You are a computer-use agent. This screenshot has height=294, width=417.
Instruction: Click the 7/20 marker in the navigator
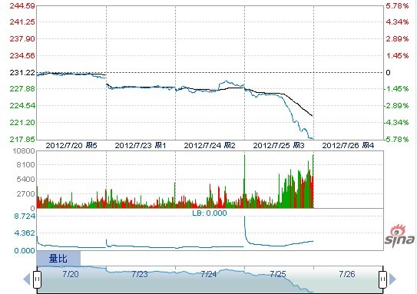(71, 274)
